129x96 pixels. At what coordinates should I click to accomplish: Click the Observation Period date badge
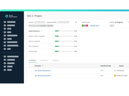click(x=41, y=26)
